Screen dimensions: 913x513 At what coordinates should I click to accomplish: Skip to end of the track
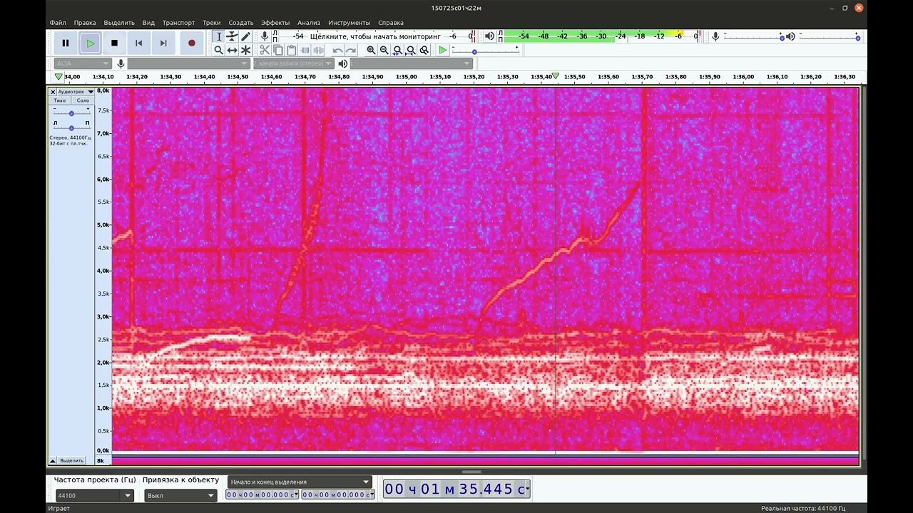[163, 43]
